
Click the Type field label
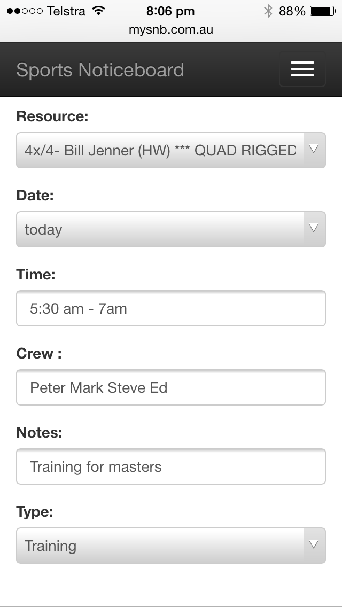[x=35, y=512]
